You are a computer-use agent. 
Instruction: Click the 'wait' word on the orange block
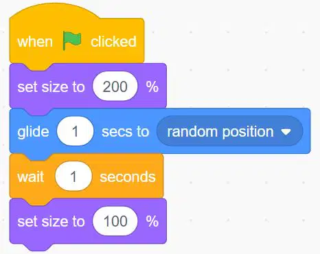[x=30, y=177]
